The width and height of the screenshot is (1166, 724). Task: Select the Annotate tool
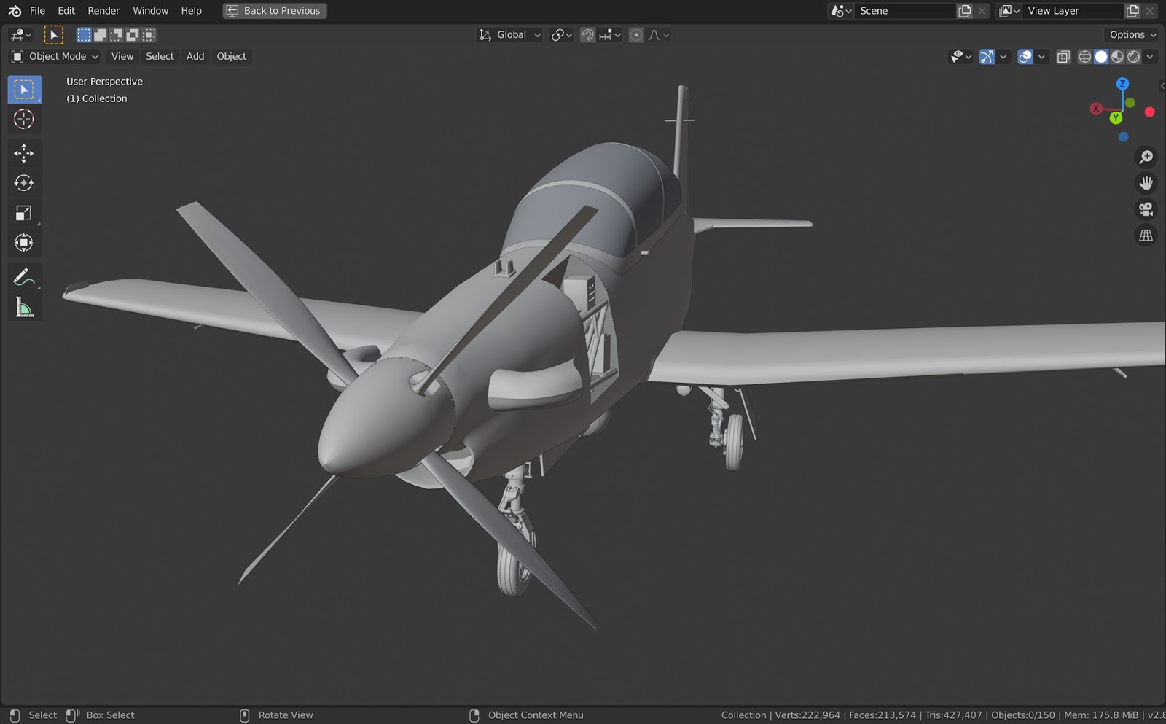(24, 277)
